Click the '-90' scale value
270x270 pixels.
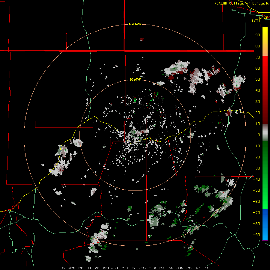pyautogui.click(x=256, y=235)
